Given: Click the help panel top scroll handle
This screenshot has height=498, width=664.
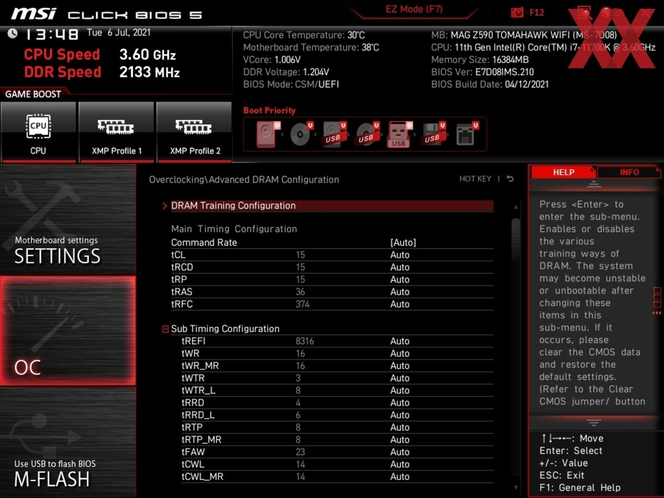Looking at the screenshot, I should (x=594, y=184).
